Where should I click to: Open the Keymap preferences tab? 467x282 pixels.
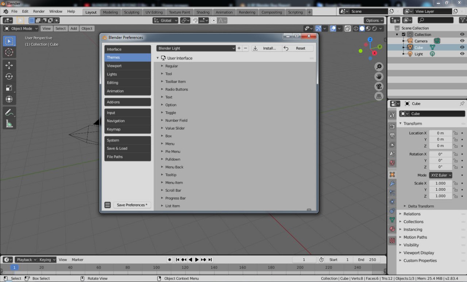(x=128, y=129)
